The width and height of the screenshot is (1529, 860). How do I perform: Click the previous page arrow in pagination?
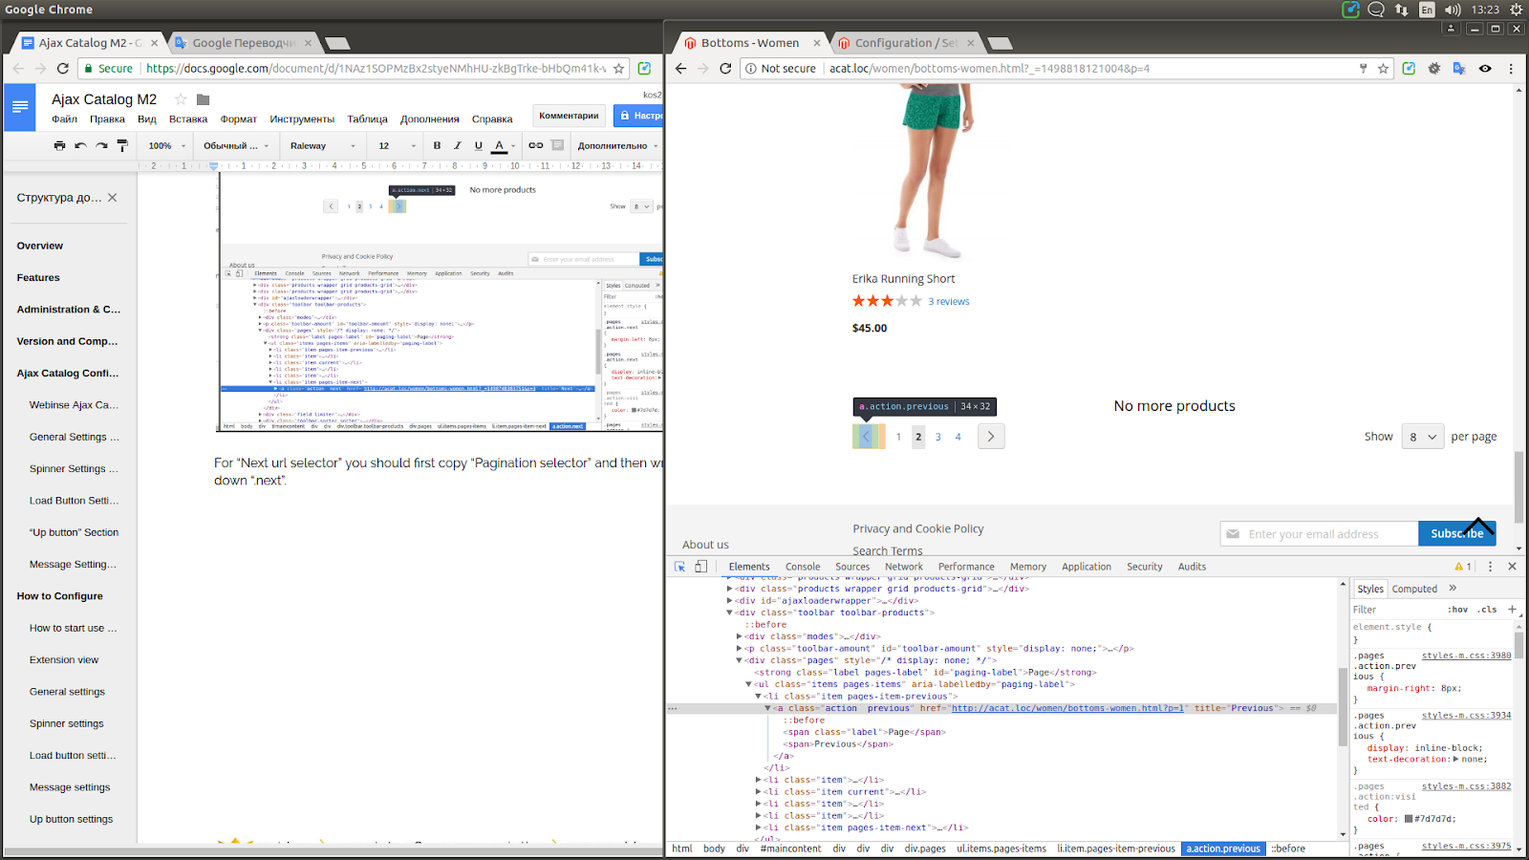[867, 437]
